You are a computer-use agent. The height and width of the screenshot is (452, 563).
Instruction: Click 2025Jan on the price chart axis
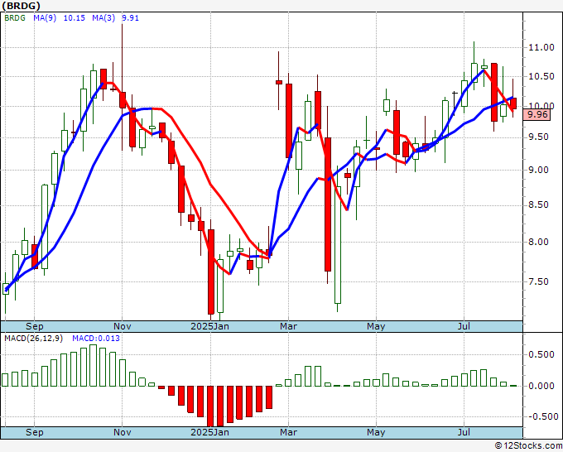[209, 326]
